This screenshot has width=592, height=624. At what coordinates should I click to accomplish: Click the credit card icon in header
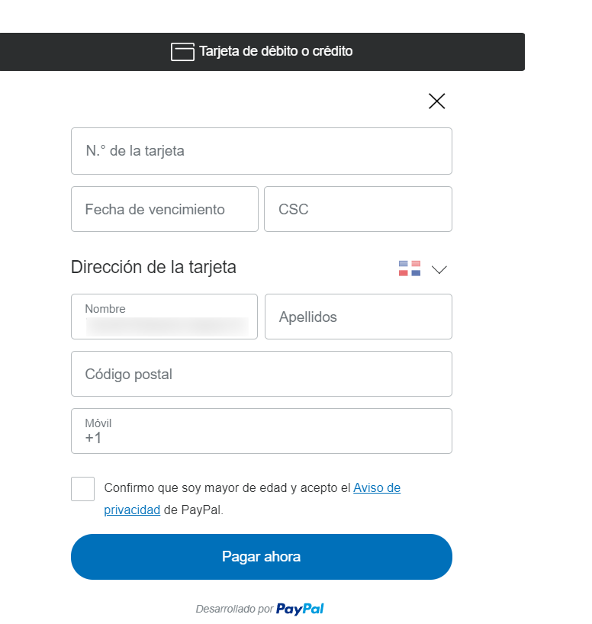click(182, 52)
